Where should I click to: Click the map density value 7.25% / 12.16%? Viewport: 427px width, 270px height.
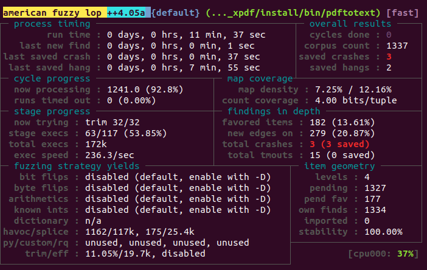coord(353,89)
